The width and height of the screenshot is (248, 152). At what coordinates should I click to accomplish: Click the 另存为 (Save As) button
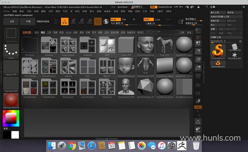234,12
